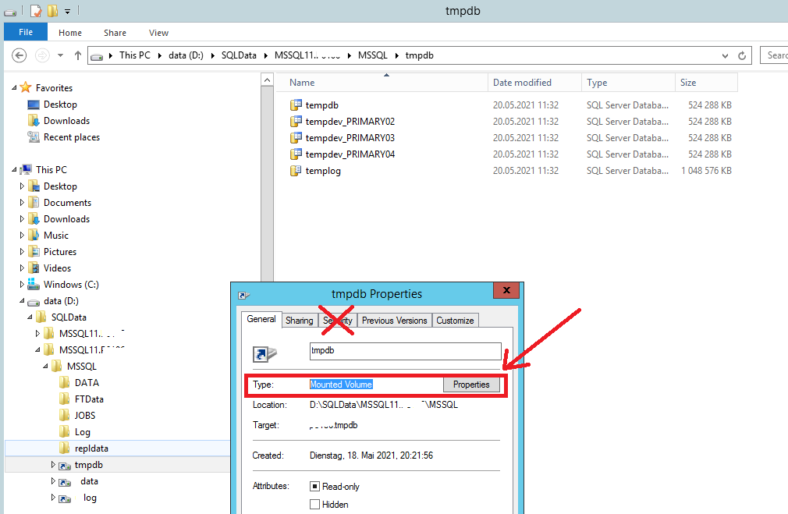Close the tmpdb Properties dialog
The height and width of the screenshot is (514, 788).
(506, 290)
